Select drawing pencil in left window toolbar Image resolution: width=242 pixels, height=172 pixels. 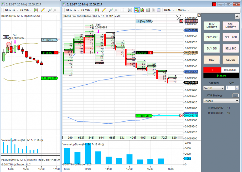coord(44,10)
